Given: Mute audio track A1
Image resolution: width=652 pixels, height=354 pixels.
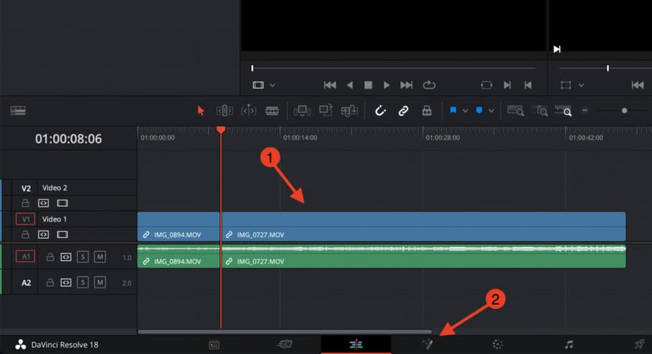Looking at the screenshot, I should 99,257.
